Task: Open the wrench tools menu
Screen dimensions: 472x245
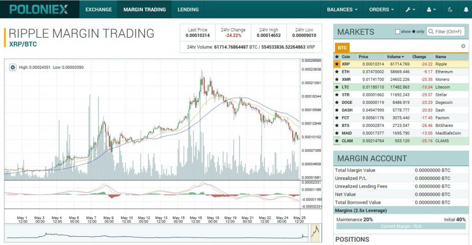Action: point(410,10)
